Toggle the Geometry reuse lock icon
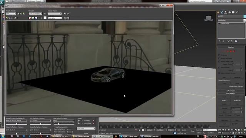This screenshot has height=138, width=246. pyautogui.click(x=79, y=121)
